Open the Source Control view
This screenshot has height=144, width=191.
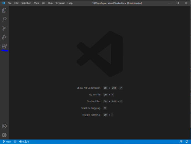pos(4,28)
